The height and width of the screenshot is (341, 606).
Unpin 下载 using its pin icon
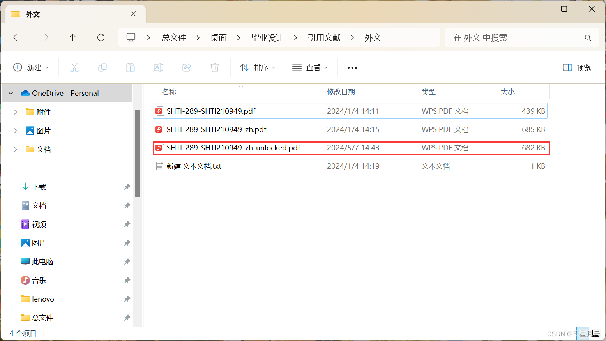click(x=127, y=187)
